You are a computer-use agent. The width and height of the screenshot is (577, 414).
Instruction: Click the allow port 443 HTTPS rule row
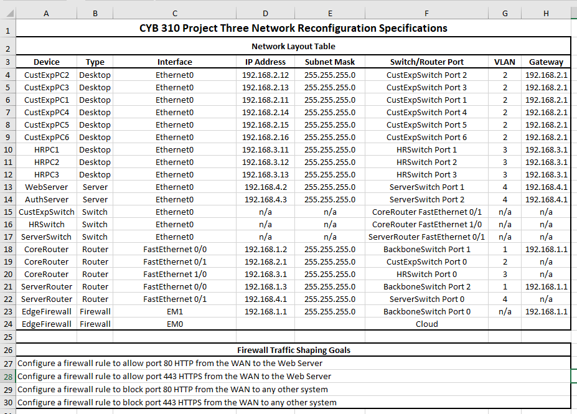[293, 377]
